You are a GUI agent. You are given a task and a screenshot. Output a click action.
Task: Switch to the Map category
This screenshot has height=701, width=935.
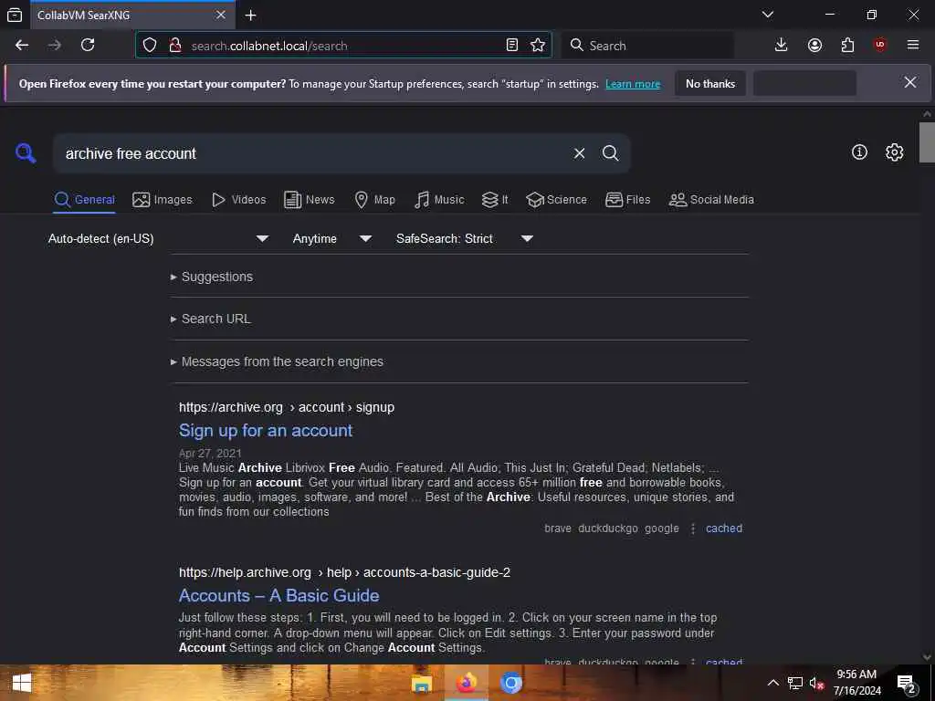click(x=374, y=200)
